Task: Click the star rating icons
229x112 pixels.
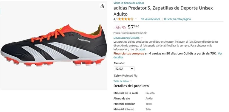Action: [x=126, y=19]
